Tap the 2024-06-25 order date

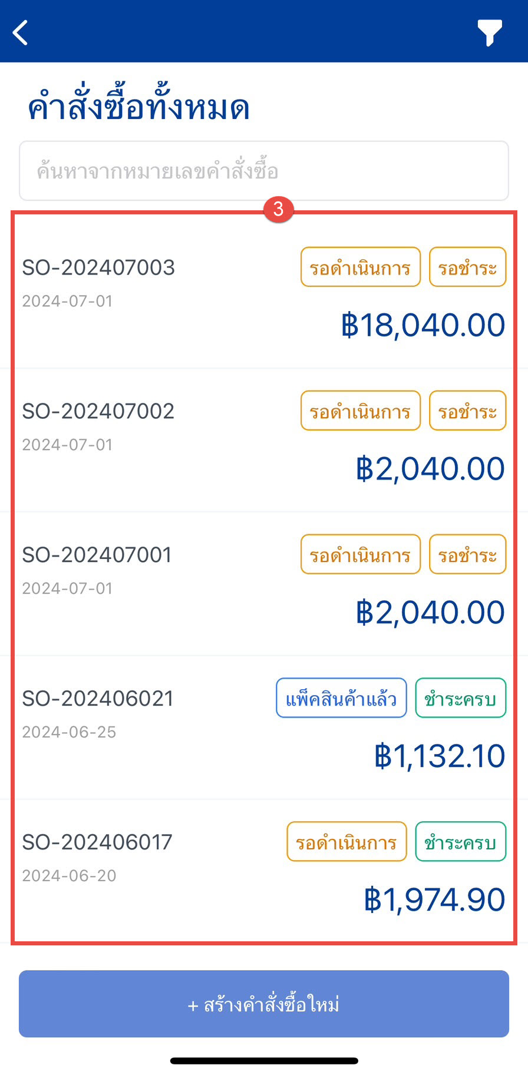pos(69,732)
